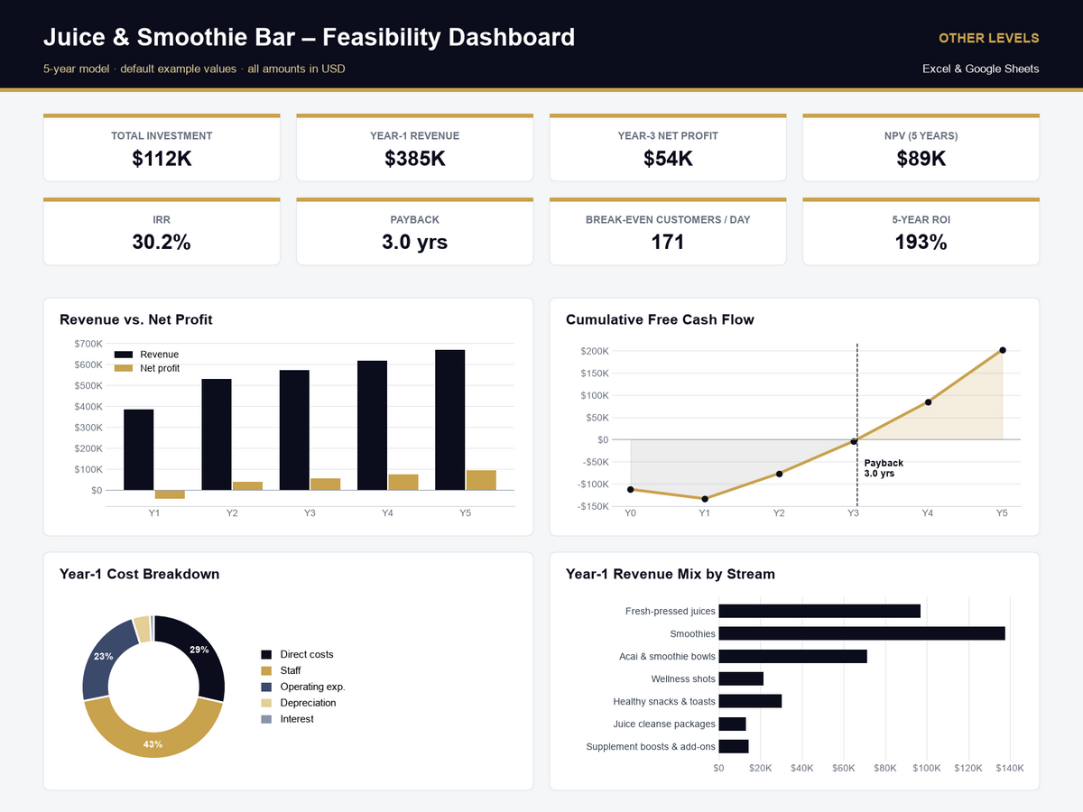
Task: Click the Revenue legend swatch in bar chart
Action: (124, 355)
